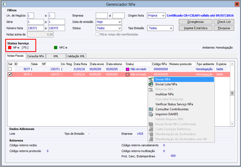241x167 pixels.
Task: Switch to the Notas Fiscais tab
Action: [x=15, y=56]
